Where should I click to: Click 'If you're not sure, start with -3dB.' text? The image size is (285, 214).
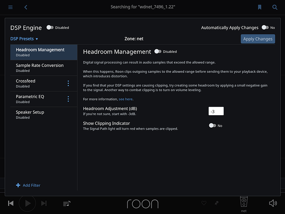[110, 114]
